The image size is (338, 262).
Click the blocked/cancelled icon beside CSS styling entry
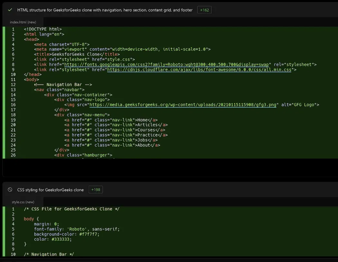tap(10, 189)
